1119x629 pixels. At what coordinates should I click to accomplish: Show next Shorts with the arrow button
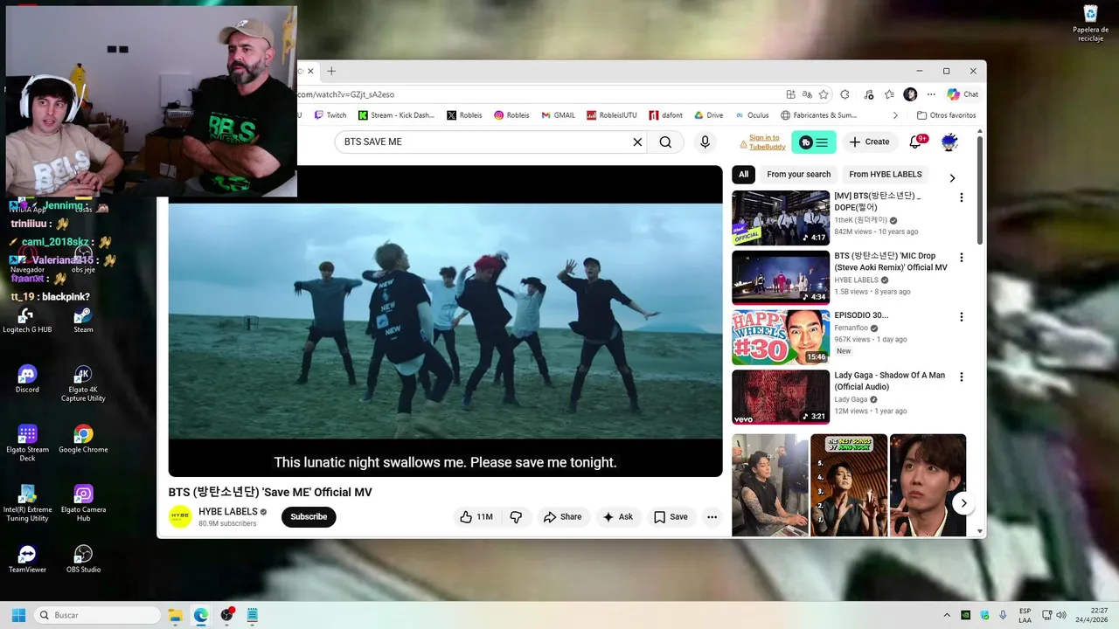click(x=963, y=503)
